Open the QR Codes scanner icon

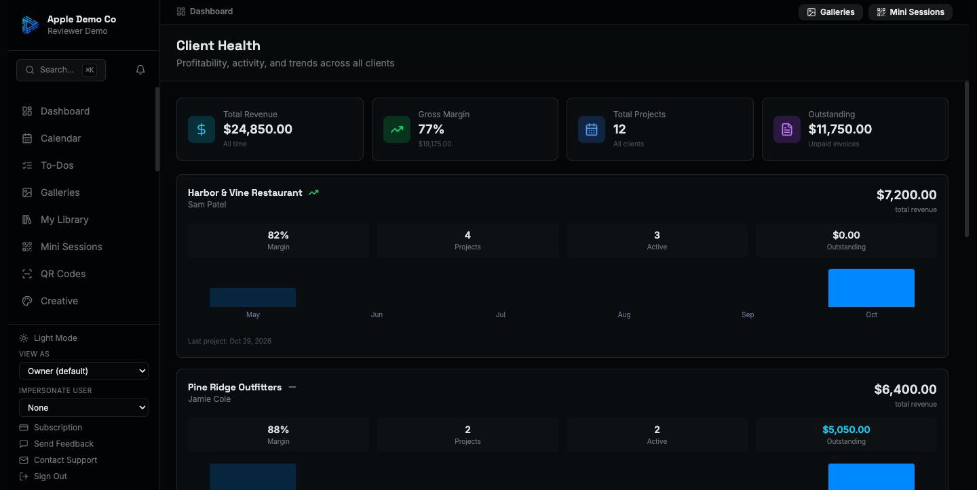pyautogui.click(x=27, y=274)
